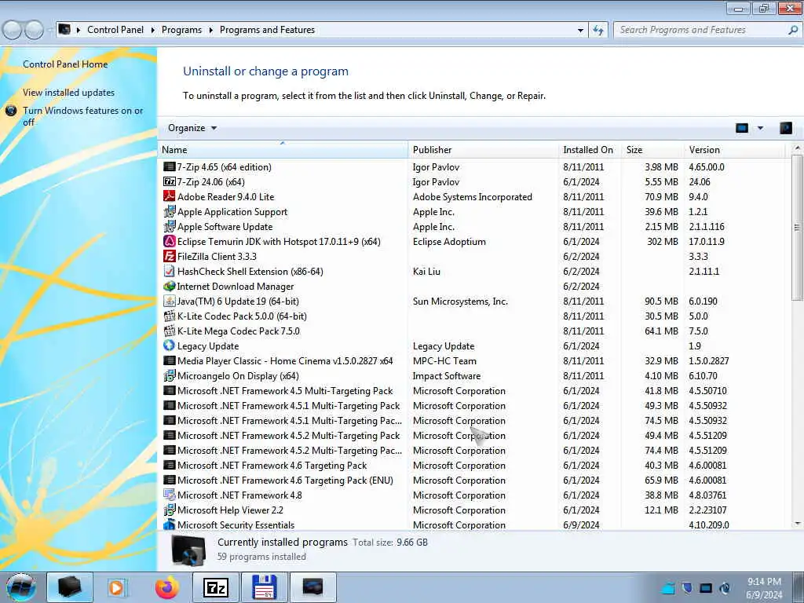Image resolution: width=804 pixels, height=603 pixels.
Task: Select the Microsoft Help Viewer 2.2 icon
Action: click(x=170, y=510)
